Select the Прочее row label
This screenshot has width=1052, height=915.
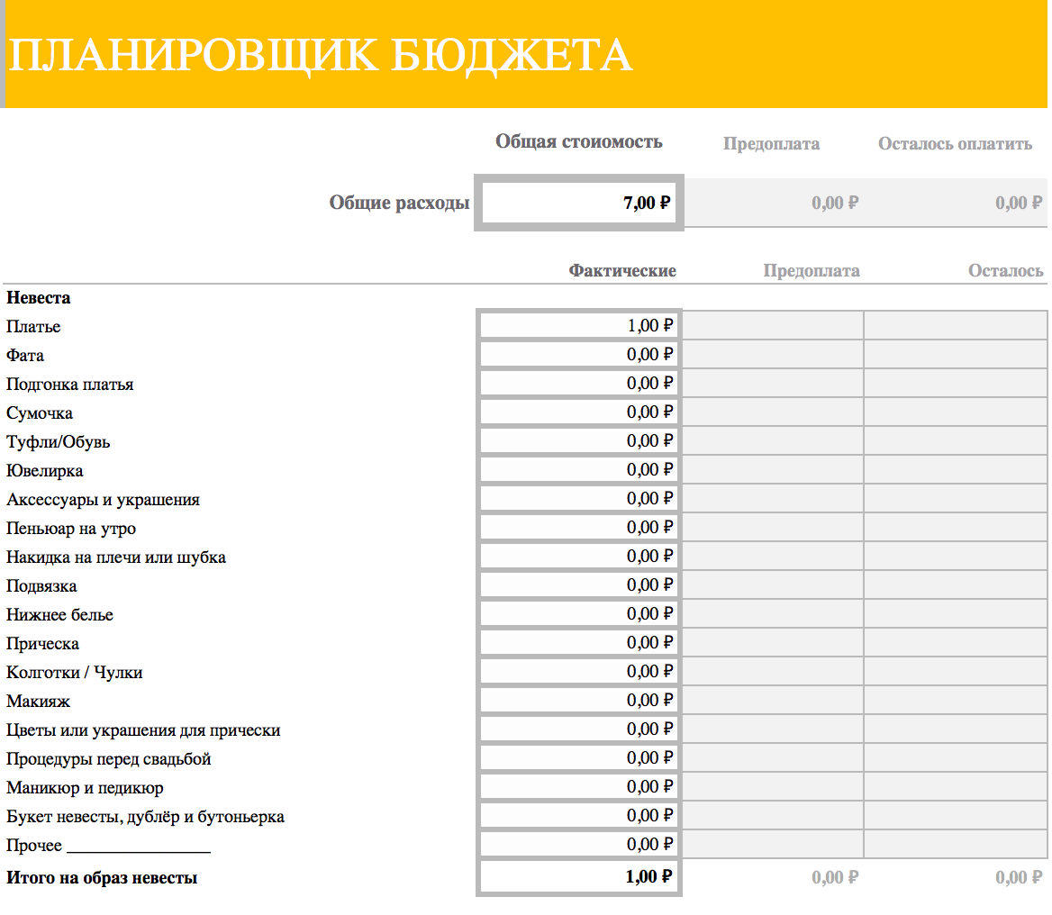click(x=34, y=846)
